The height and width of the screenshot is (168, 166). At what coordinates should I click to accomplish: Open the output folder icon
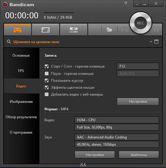[x=109, y=30]
